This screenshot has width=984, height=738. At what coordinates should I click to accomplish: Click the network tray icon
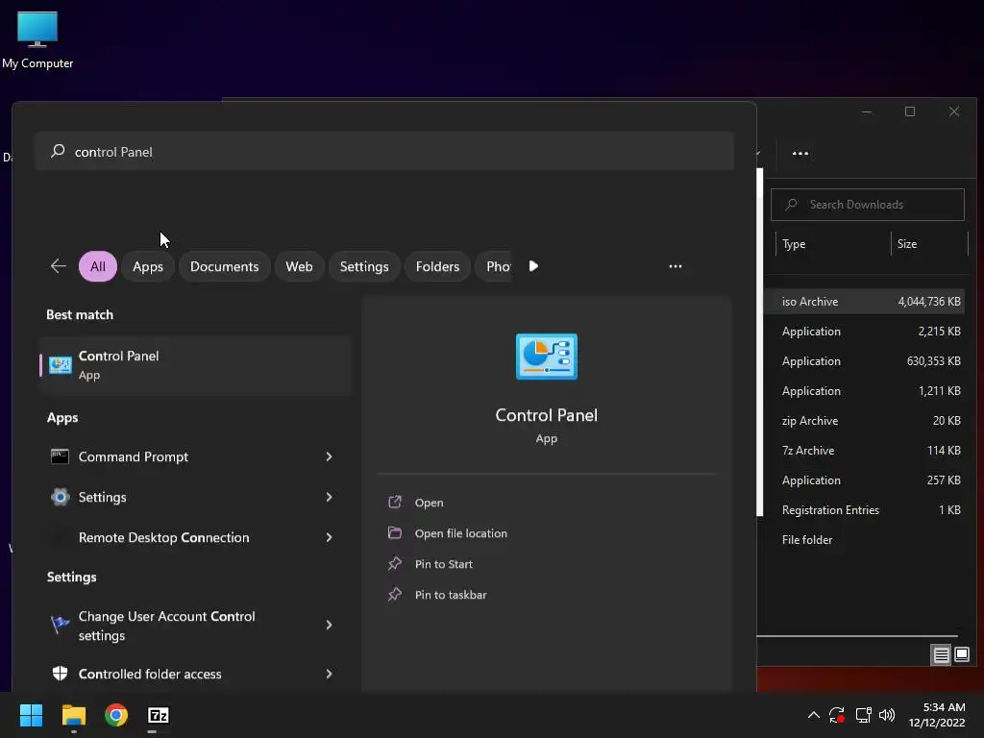[x=864, y=715]
